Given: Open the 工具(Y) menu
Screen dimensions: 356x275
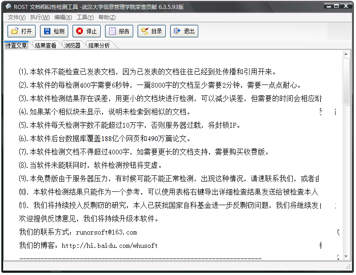Looking at the screenshot, I should (x=85, y=17).
